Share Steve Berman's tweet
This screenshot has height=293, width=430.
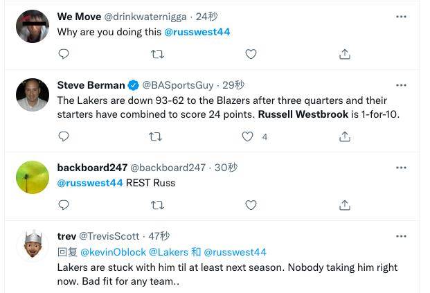point(345,136)
